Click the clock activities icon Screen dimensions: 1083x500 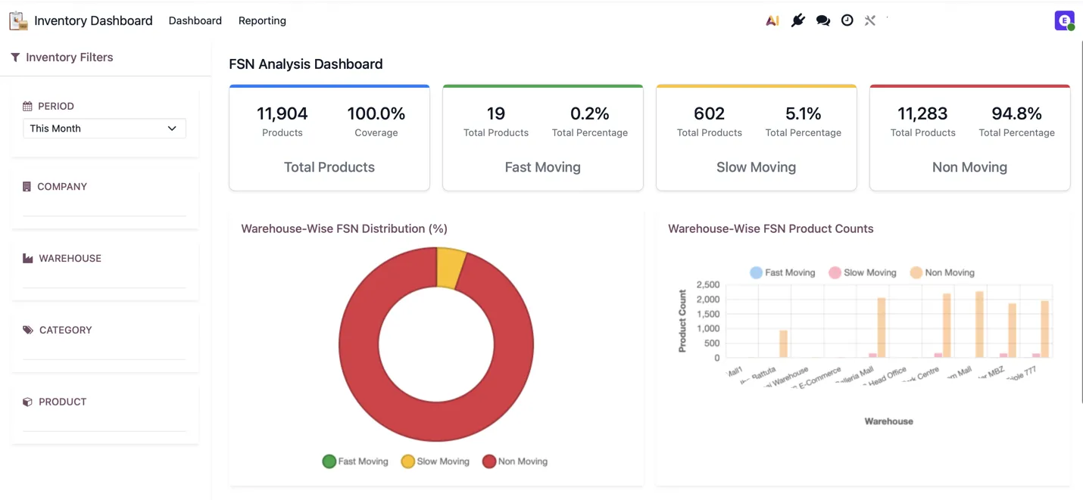pyautogui.click(x=847, y=21)
